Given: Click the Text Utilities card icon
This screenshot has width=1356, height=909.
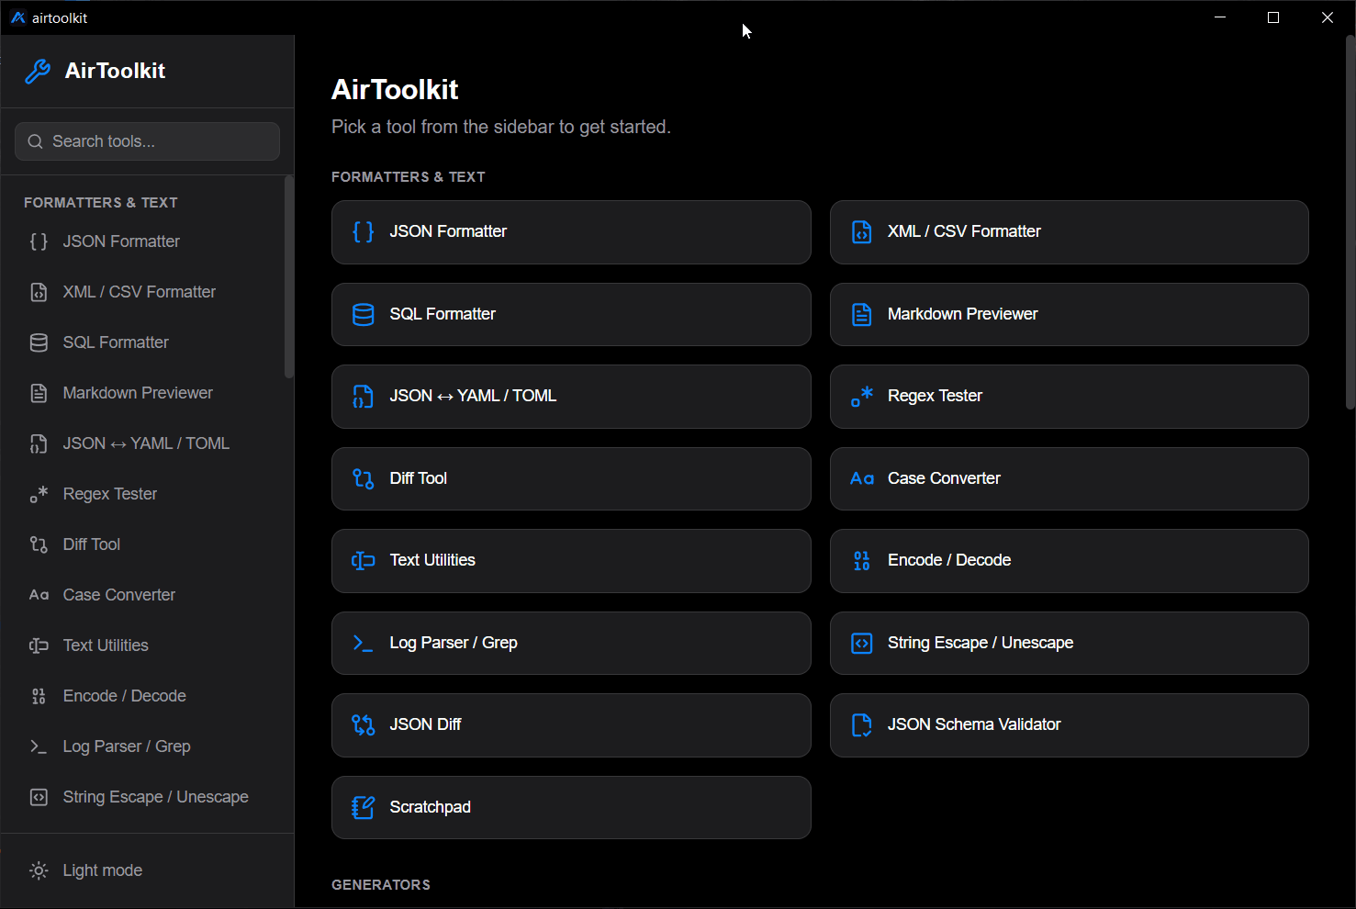Looking at the screenshot, I should (x=364, y=560).
